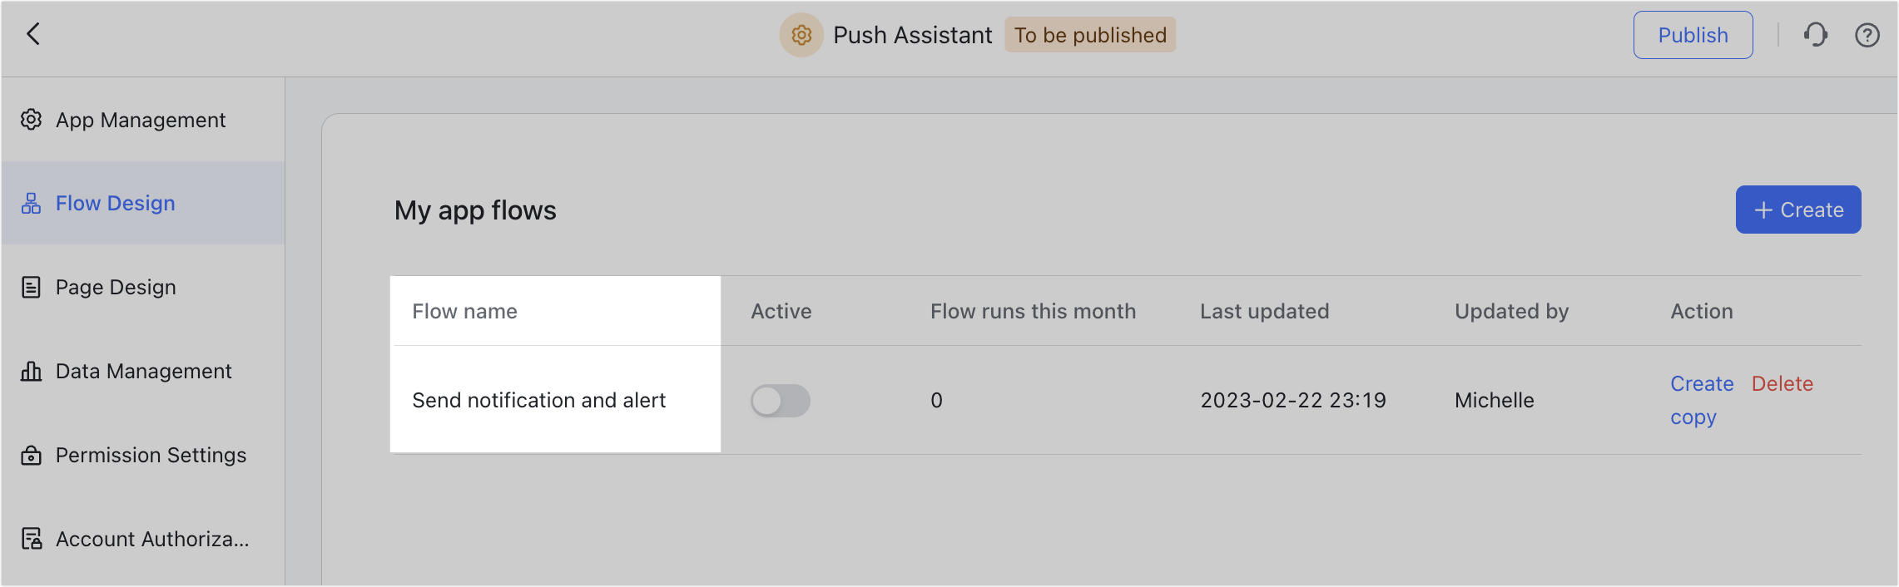This screenshot has width=1899, height=587.
Task: Click the Publish button
Action: point(1693,35)
